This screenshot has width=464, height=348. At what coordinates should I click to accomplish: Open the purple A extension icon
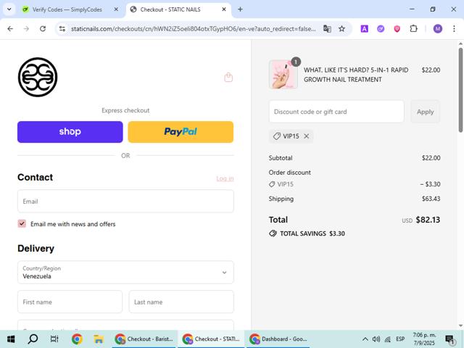click(364, 29)
